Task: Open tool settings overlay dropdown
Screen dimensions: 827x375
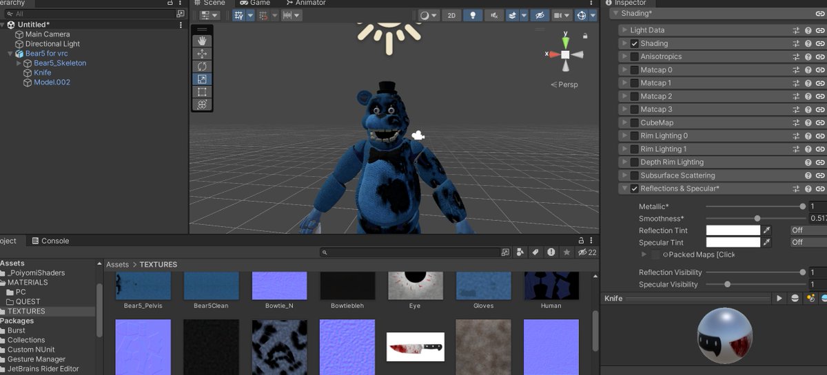Action: [210, 15]
